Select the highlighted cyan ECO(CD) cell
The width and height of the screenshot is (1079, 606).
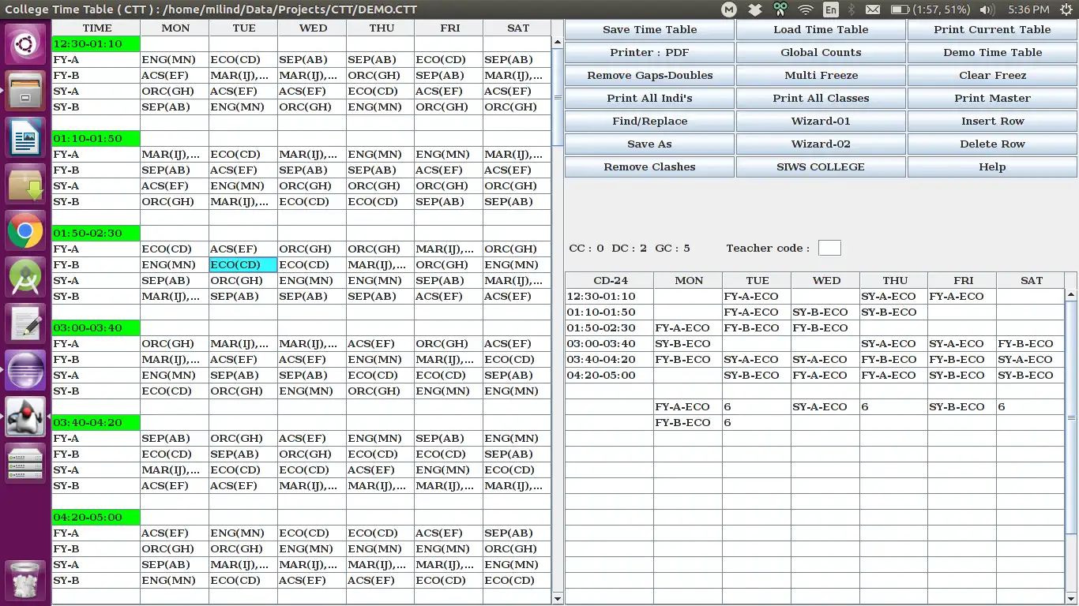coord(243,264)
